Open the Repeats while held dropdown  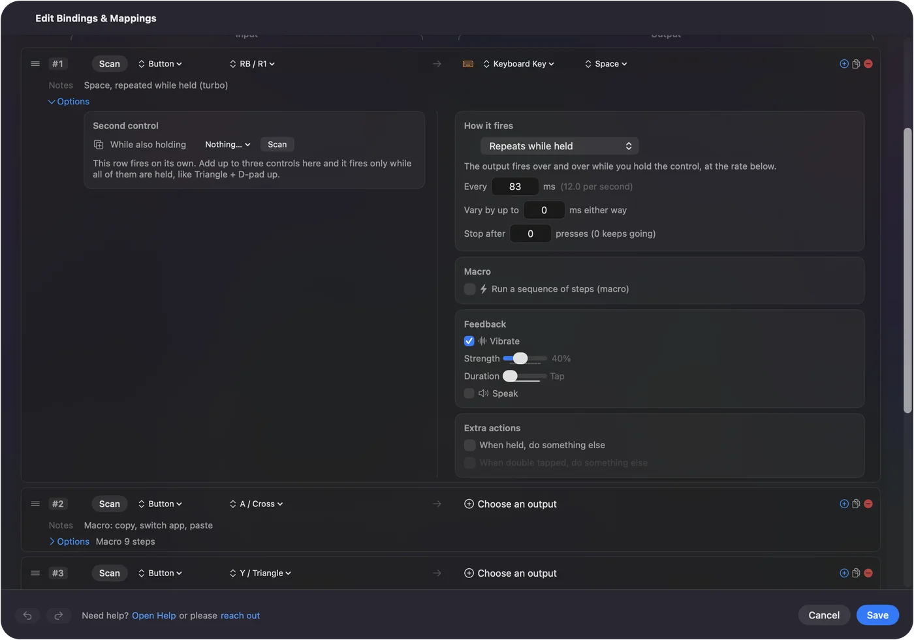[559, 146]
